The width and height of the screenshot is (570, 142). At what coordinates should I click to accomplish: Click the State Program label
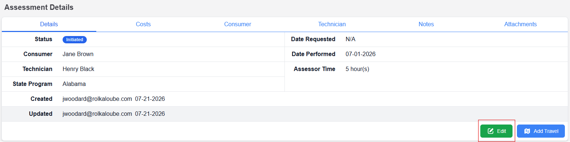pyautogui.click(x=33, y=84)
